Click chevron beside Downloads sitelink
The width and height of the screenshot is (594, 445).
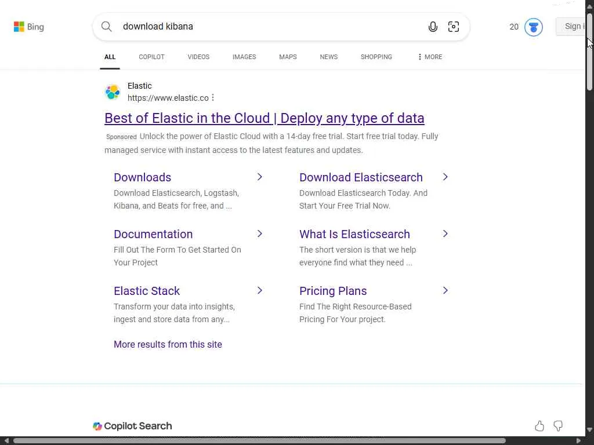[259, 177]
